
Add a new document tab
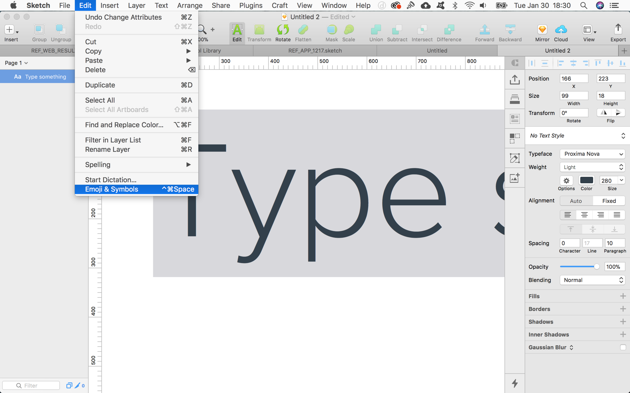(x=624, y=51)
